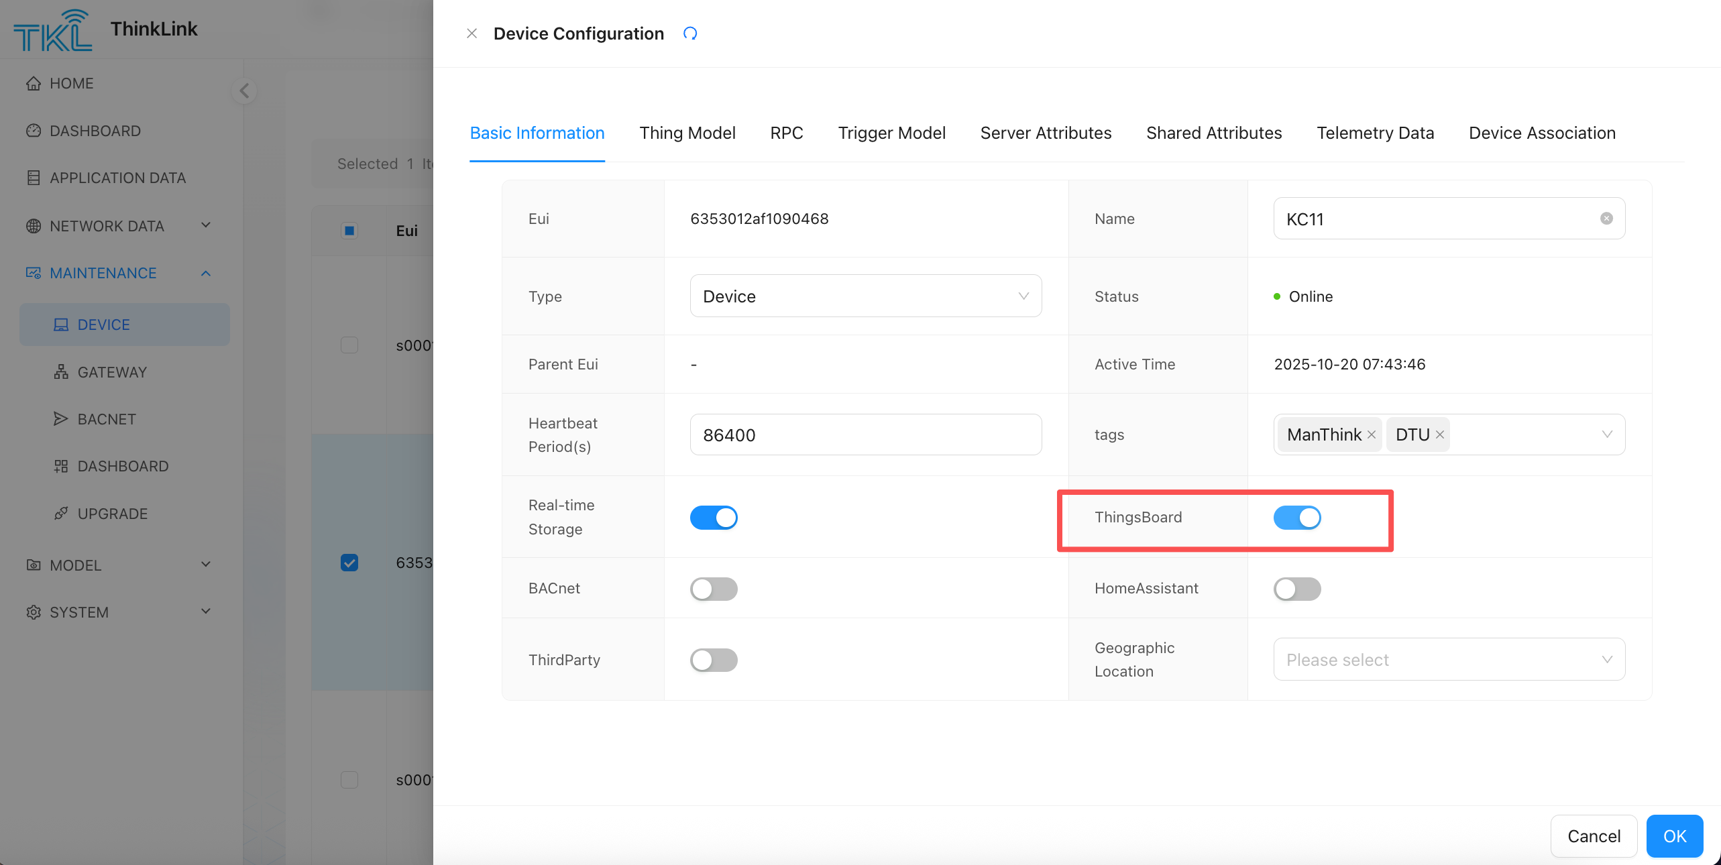Close the Device Configuration panel with X
Image resolution: width=1721 pixels, height=865 pixels.
pos(472,34)
